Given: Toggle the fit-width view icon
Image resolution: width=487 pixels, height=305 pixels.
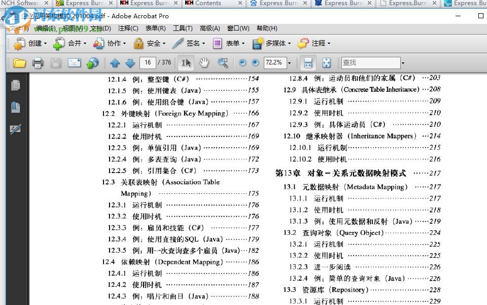Looking at the screenshot, I should point(308,62).
